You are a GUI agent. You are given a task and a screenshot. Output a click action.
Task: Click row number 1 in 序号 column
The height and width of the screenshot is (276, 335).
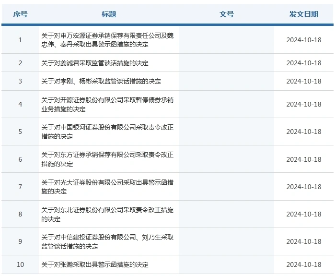pos(20,40)
